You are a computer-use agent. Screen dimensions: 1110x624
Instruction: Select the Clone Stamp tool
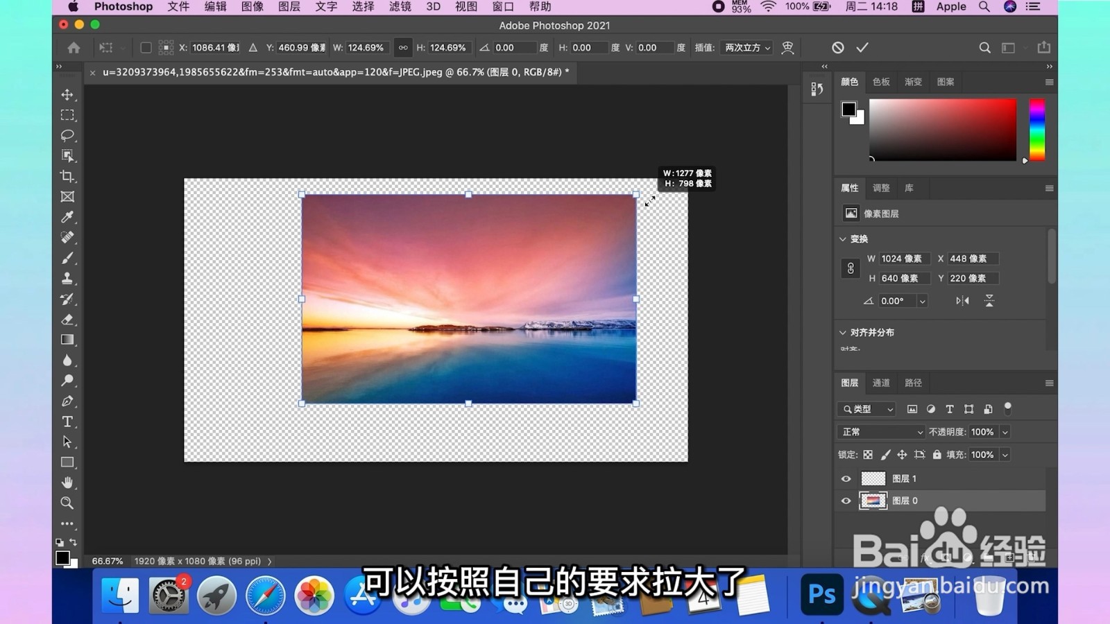click(x=67, y=278)
